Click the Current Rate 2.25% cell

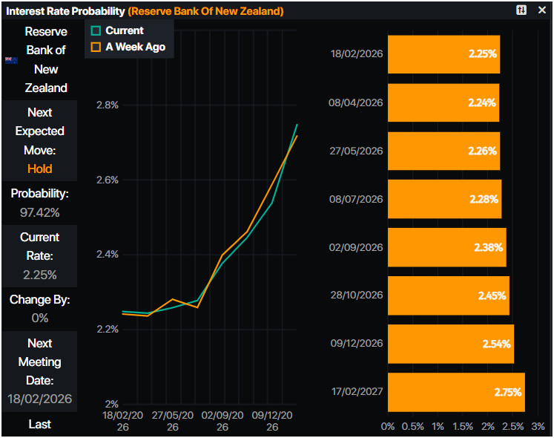(39, 275)
